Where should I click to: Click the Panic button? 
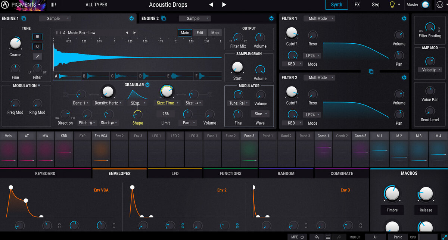pyautogui.click(x=398, y=237)
